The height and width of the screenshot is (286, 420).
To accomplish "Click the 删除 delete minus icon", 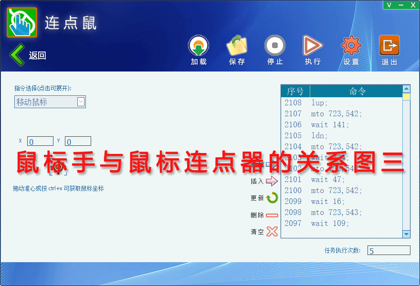I will pyautogui.click(x=272, y=215).
